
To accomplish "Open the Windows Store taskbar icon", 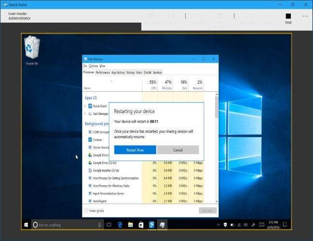I will pyautogui.click(x=141, y=224).
